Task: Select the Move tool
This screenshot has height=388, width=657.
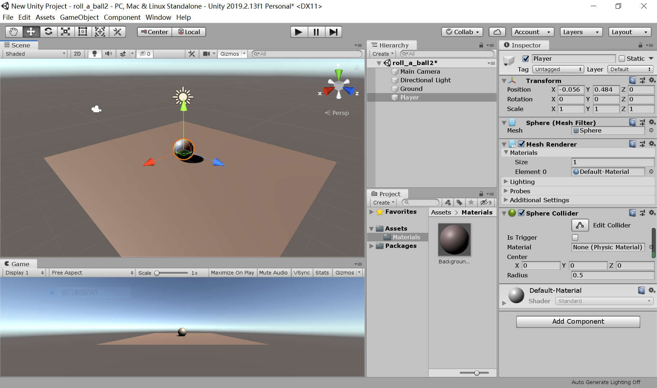Action: tap(31, 32)
